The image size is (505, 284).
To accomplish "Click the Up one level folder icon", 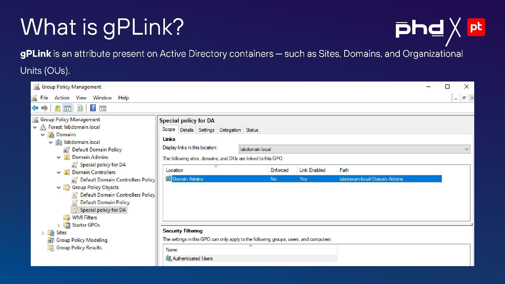I will click(x=57, y=108).
